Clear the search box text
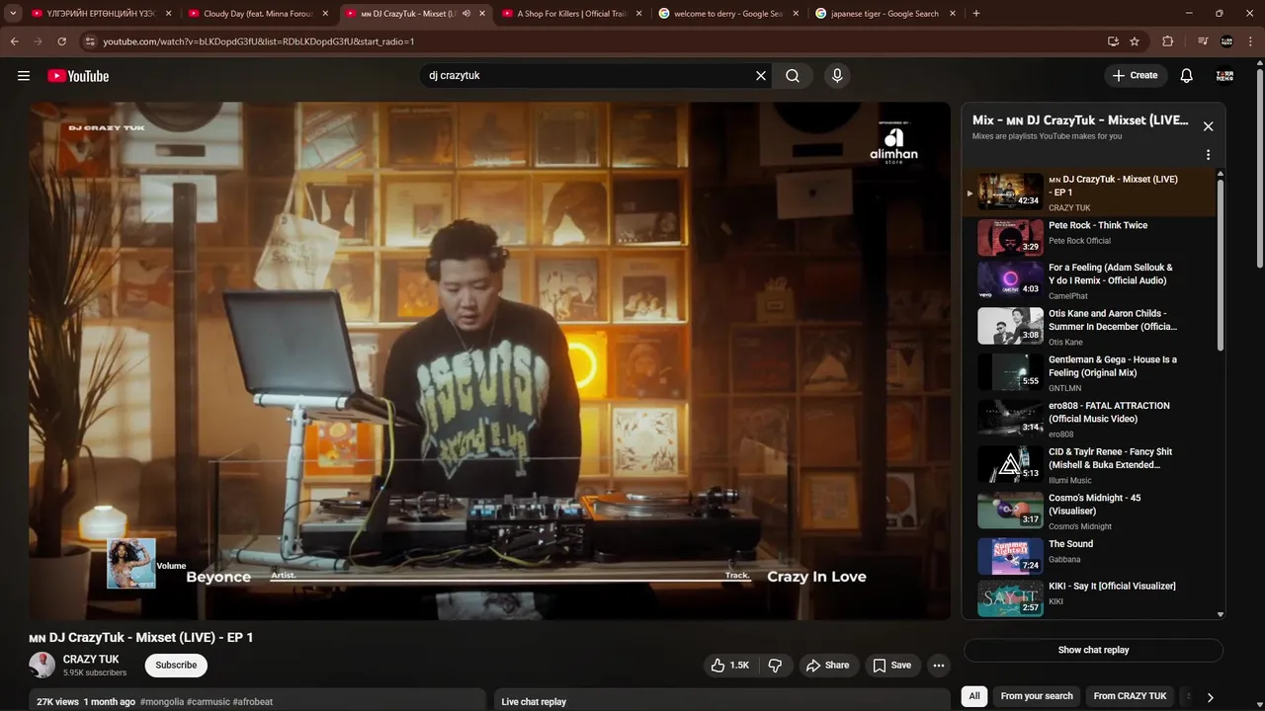Screen dimensions: 1265x711 click(x=761, y=76)
